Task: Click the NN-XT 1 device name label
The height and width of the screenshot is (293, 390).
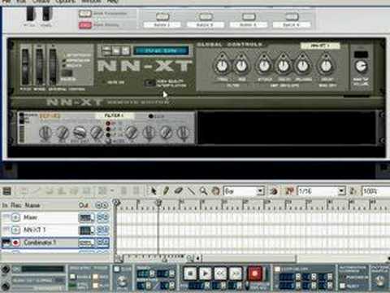Action: 320,46
